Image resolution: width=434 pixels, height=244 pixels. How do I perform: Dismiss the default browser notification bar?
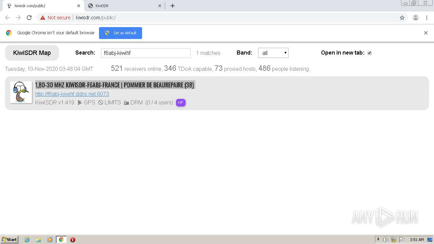(x=426, y=33)
